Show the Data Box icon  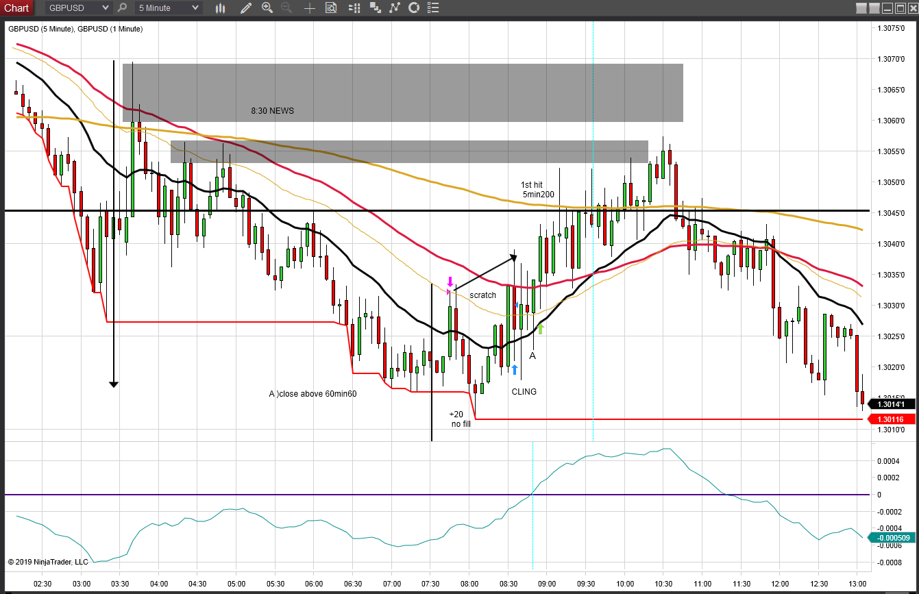click(331, 8)
